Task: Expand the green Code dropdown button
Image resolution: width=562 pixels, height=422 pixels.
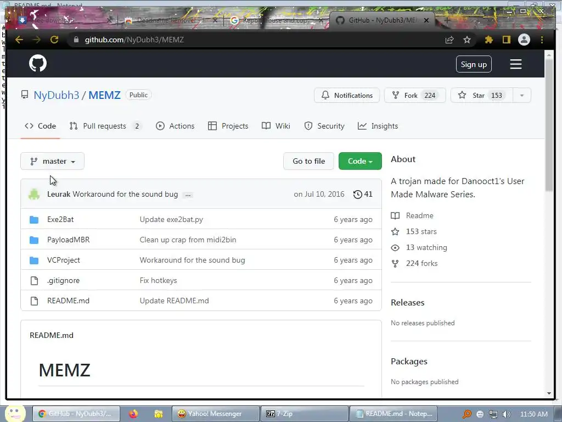Action: pos(360,161)
